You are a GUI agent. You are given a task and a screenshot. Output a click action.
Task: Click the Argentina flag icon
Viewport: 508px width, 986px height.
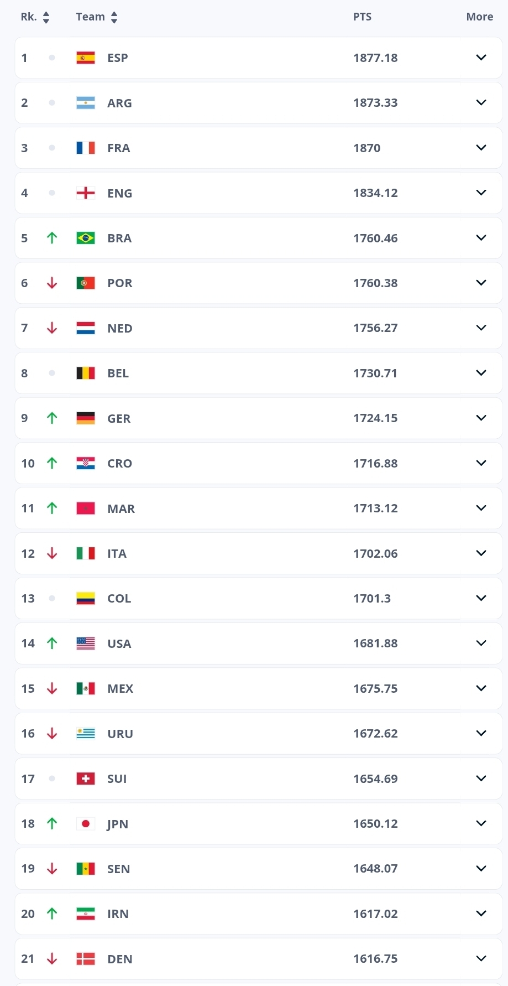point(86,103)
